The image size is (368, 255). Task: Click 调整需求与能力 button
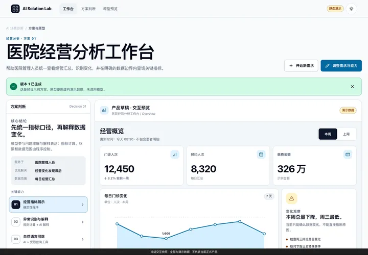(341, 66)
